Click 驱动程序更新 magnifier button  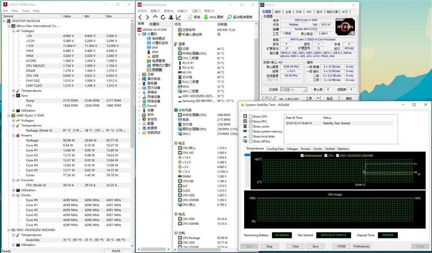click(x=240, y=17)
